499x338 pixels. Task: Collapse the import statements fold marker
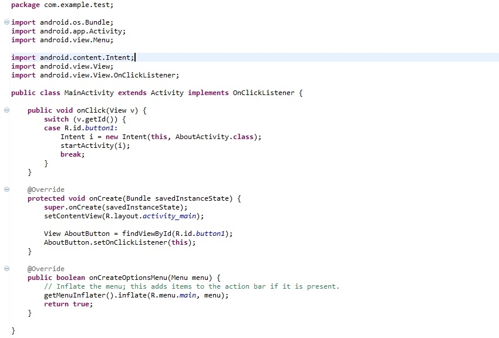pyautogui.click(x=6, y=22)
